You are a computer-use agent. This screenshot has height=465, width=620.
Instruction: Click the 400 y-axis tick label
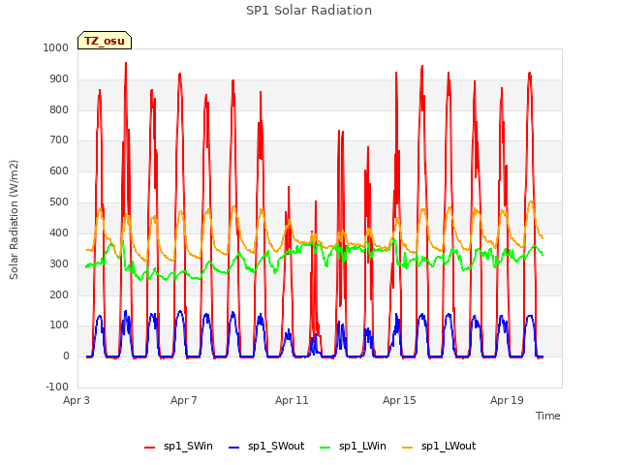pos(59,232)
